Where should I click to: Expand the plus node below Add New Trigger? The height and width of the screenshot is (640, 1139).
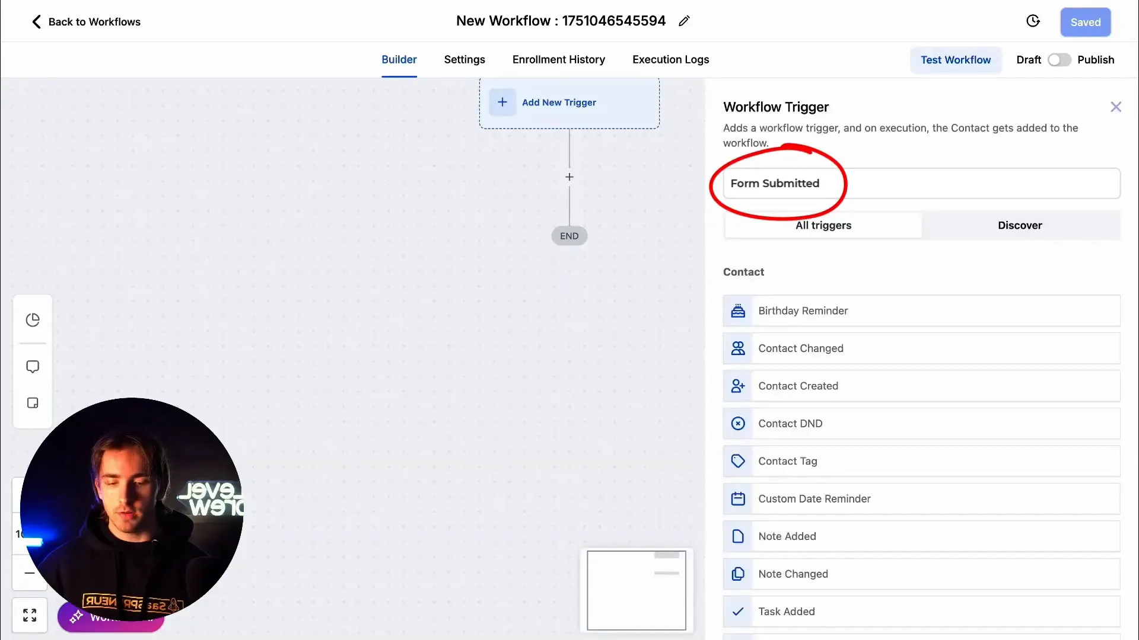pyautogui.click(x=569, y=177)
